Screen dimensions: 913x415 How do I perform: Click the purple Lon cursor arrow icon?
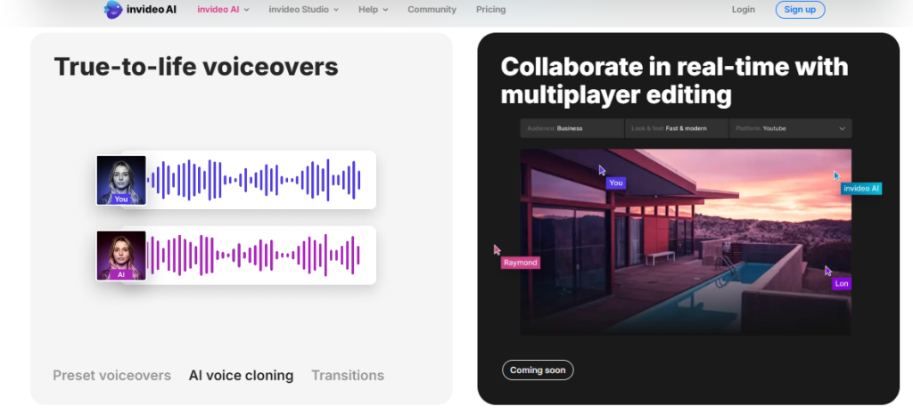point(828,271)
